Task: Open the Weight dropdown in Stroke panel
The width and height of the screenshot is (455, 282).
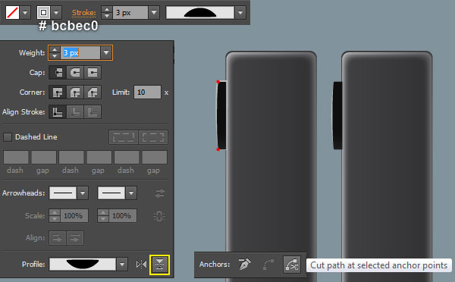Action: (106, 53)
